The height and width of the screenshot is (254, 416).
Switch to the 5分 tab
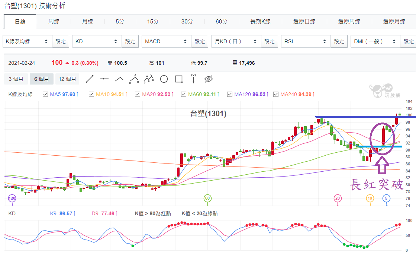click(x=120, y=22)
